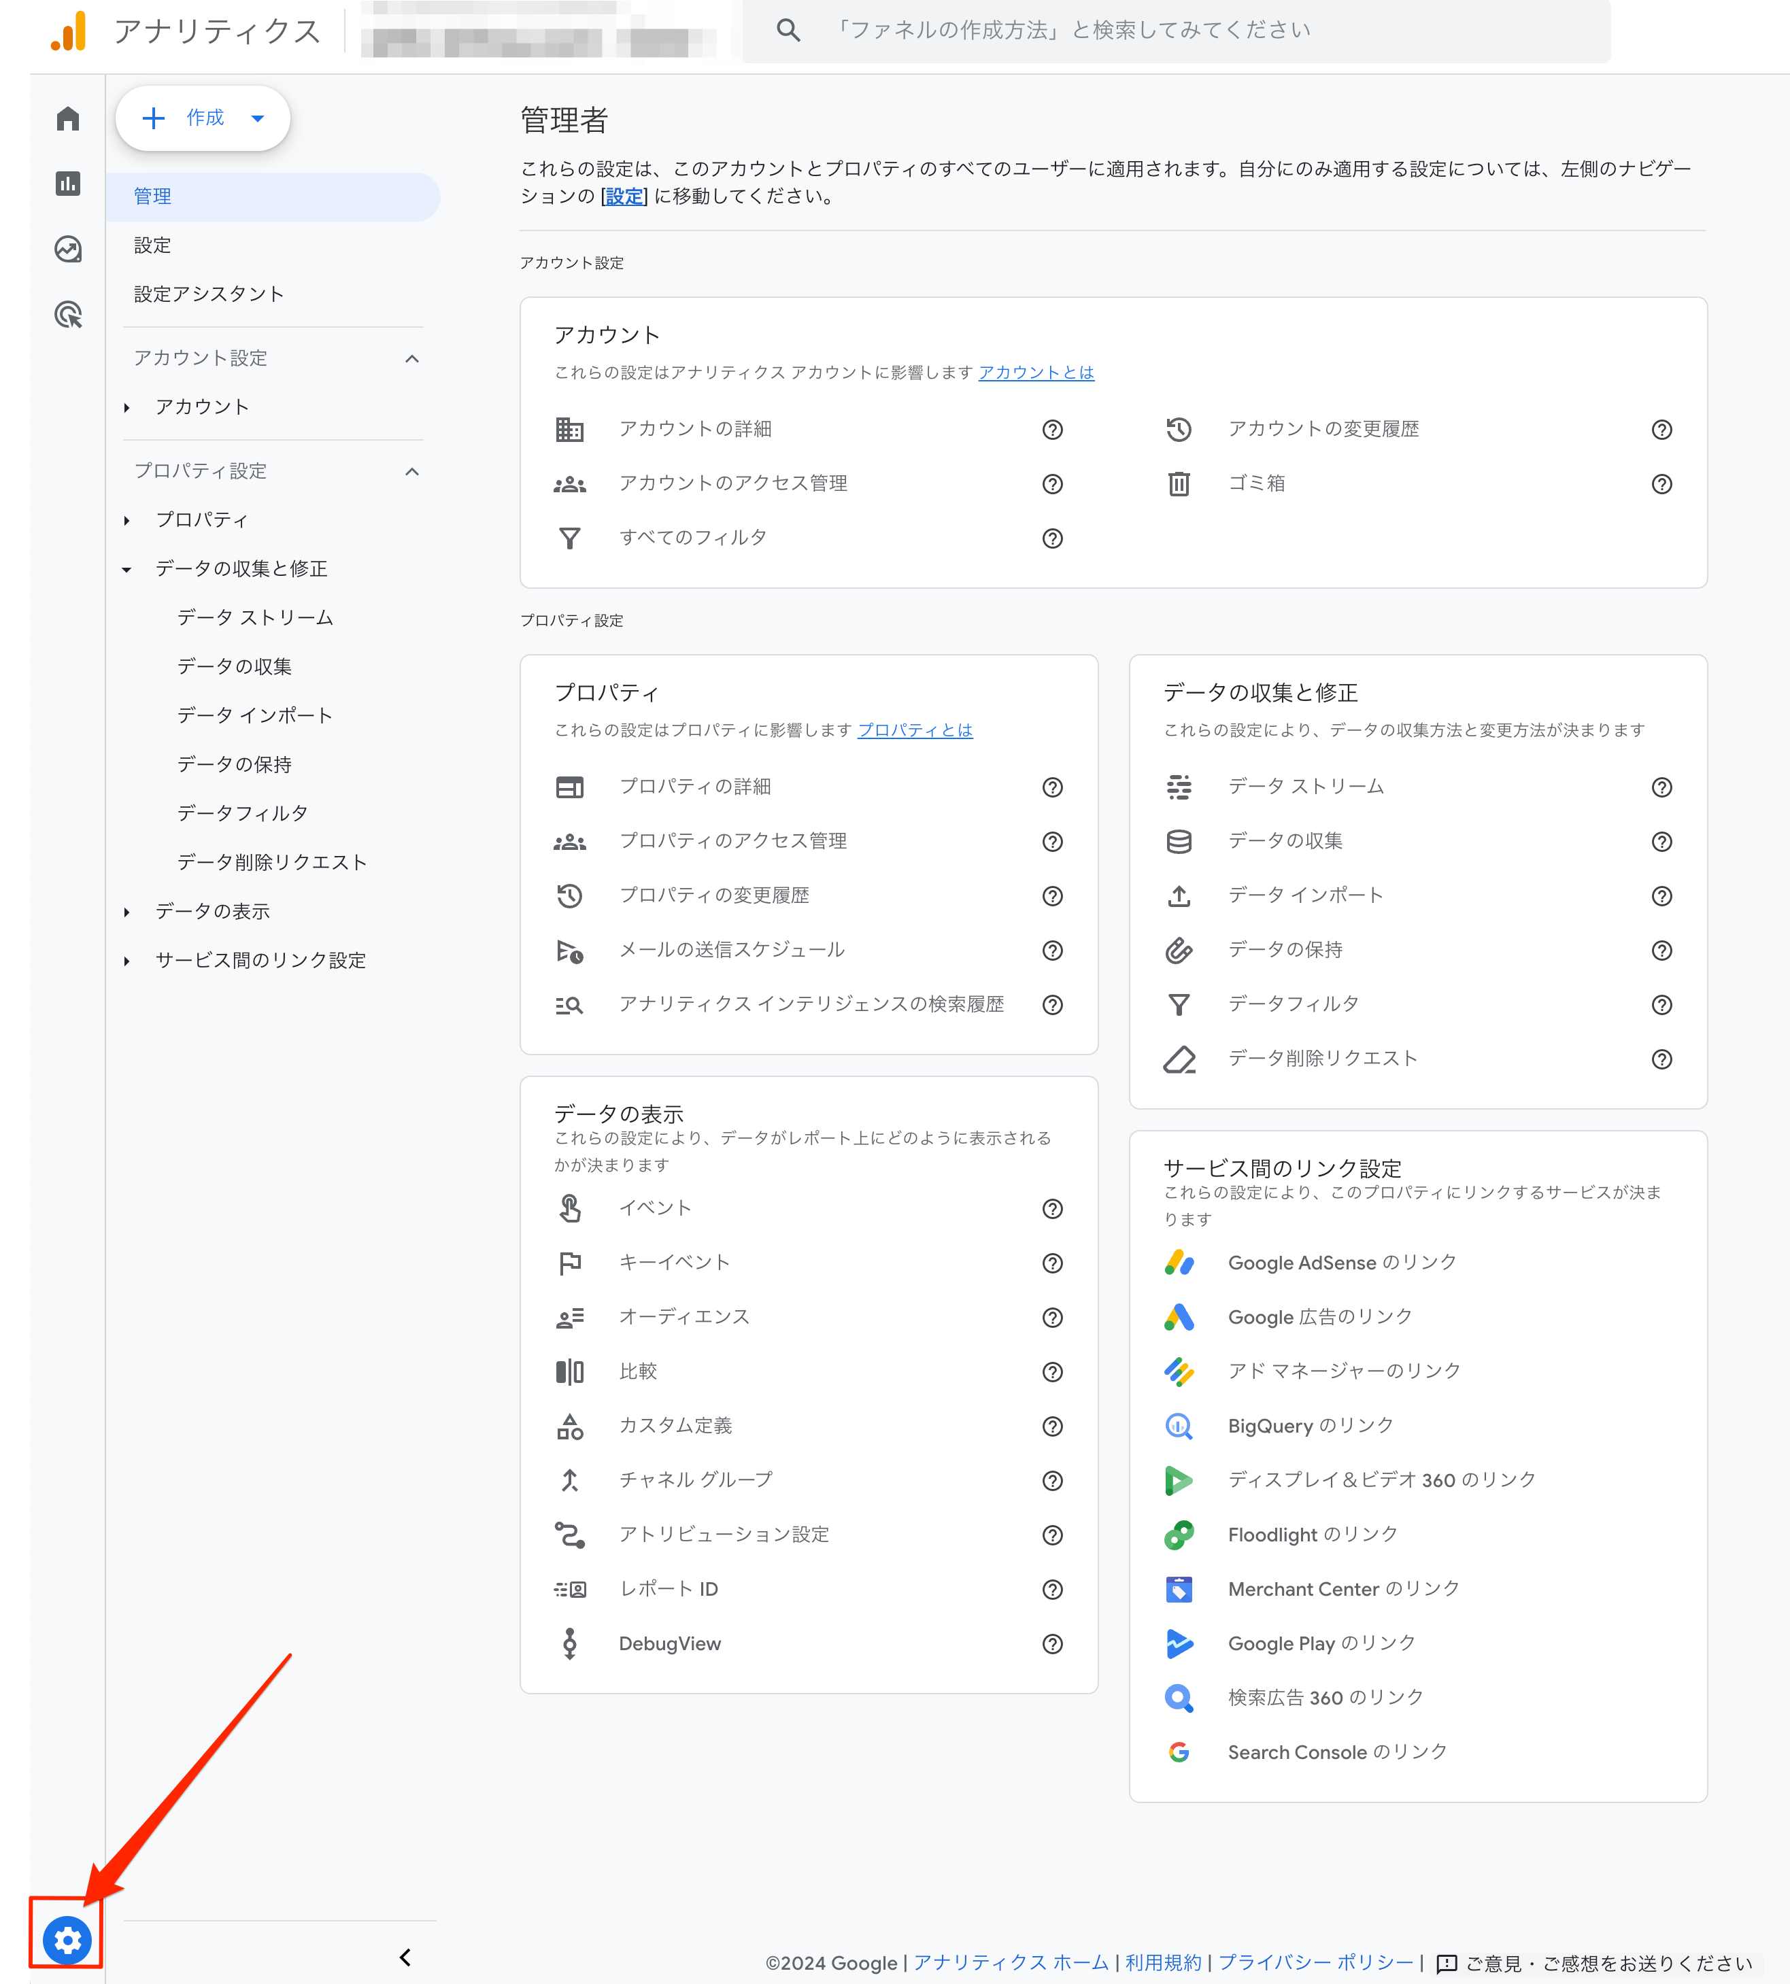
Task: Click the アカウントの変更履歴 history icon
Action: click(1178, 430)
